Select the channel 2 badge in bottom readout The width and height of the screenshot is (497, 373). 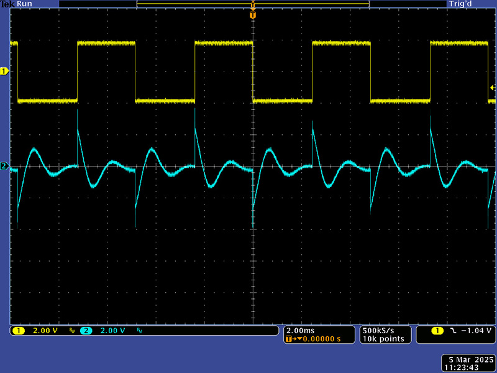tap(86, 331)
